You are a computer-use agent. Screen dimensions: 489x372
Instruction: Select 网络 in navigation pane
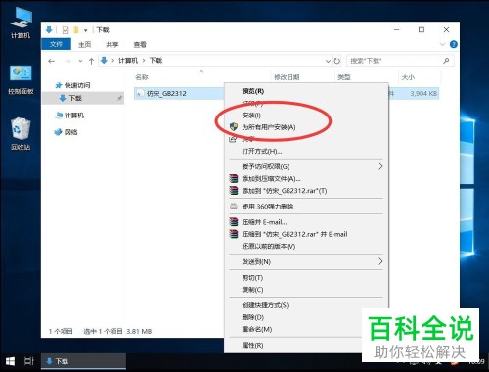tap(71, 132)
